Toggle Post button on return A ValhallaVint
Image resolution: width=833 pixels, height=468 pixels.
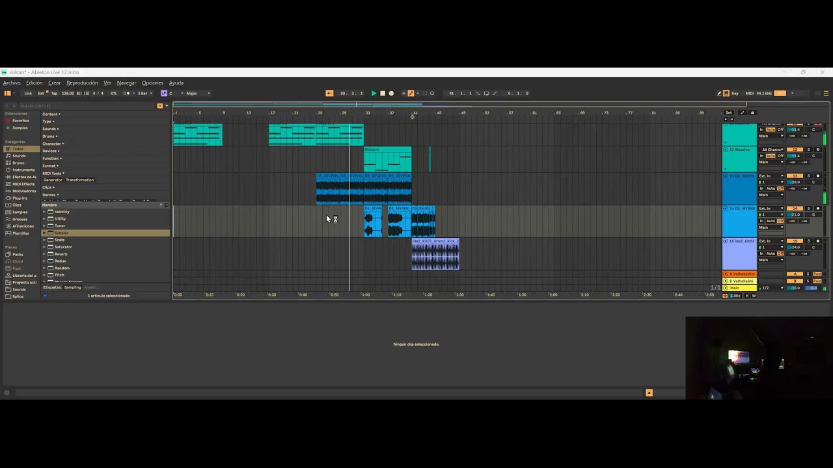point(817,274)
